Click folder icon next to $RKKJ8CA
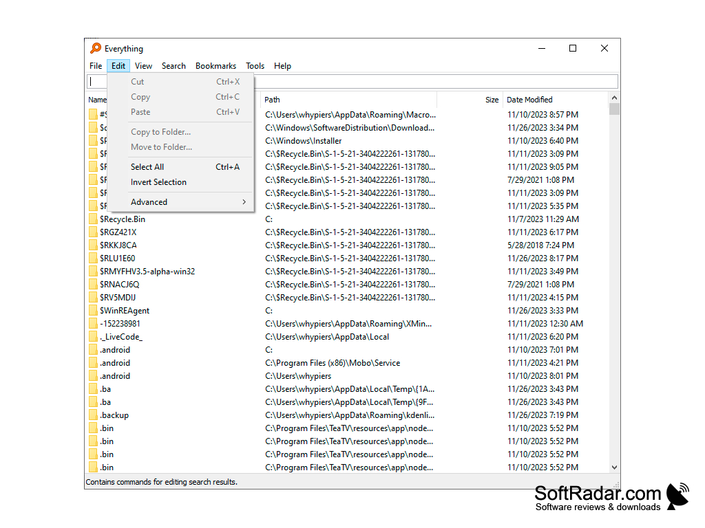Viewport: 705px width, 528px height. coord(93,245)
